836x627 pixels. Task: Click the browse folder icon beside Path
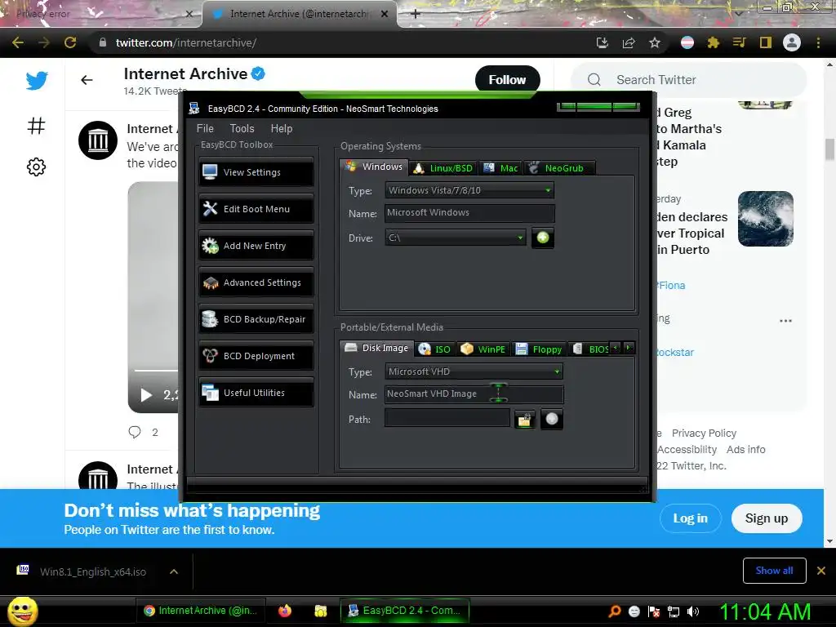(525, 420)
